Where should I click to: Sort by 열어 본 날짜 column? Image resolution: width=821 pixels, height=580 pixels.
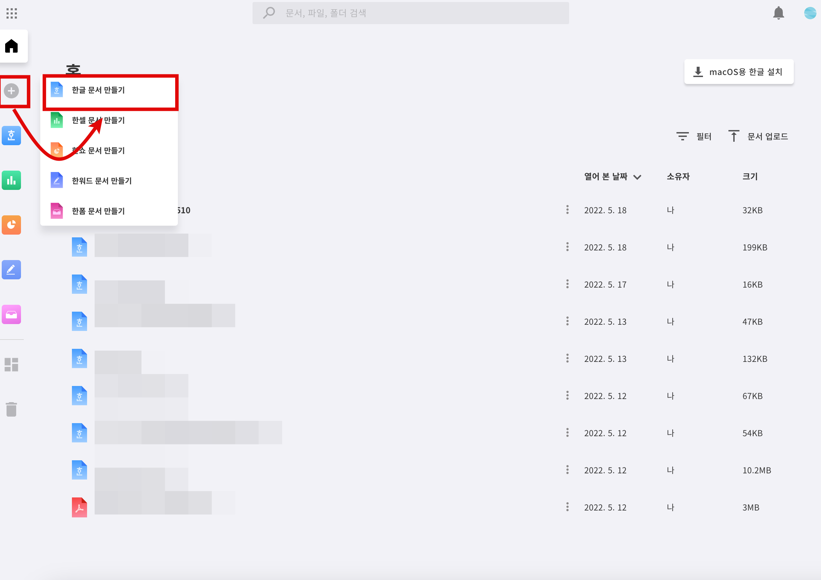pos(612,176)
